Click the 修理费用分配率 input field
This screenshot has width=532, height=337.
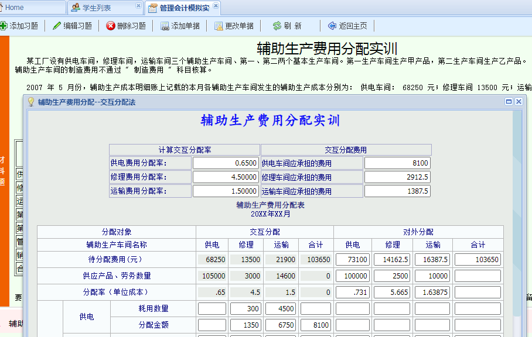click(226, 177)
